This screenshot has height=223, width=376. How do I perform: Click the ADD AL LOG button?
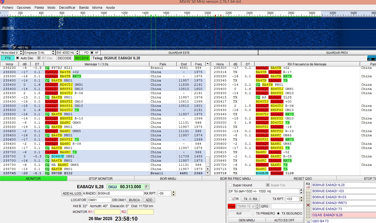pos(72,193)
